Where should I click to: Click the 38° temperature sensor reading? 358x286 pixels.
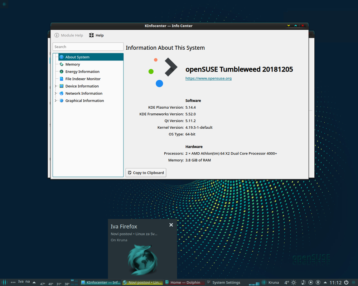pyautogui.click(x=67, y=284)
